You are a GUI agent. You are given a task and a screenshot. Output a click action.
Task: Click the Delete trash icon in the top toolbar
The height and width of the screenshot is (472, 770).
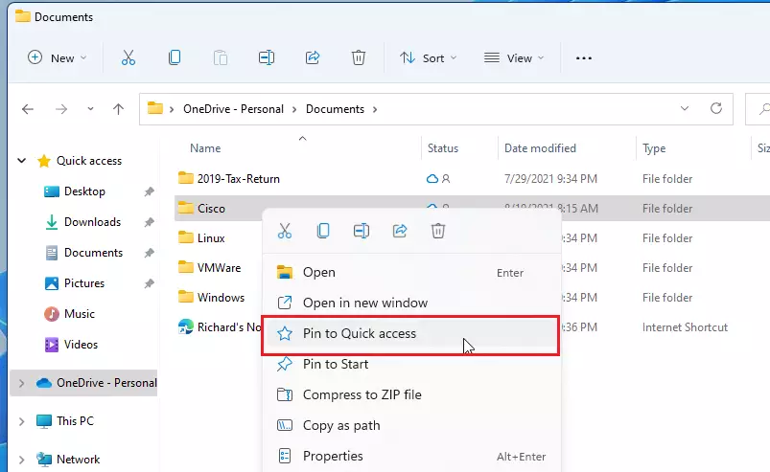359,57
